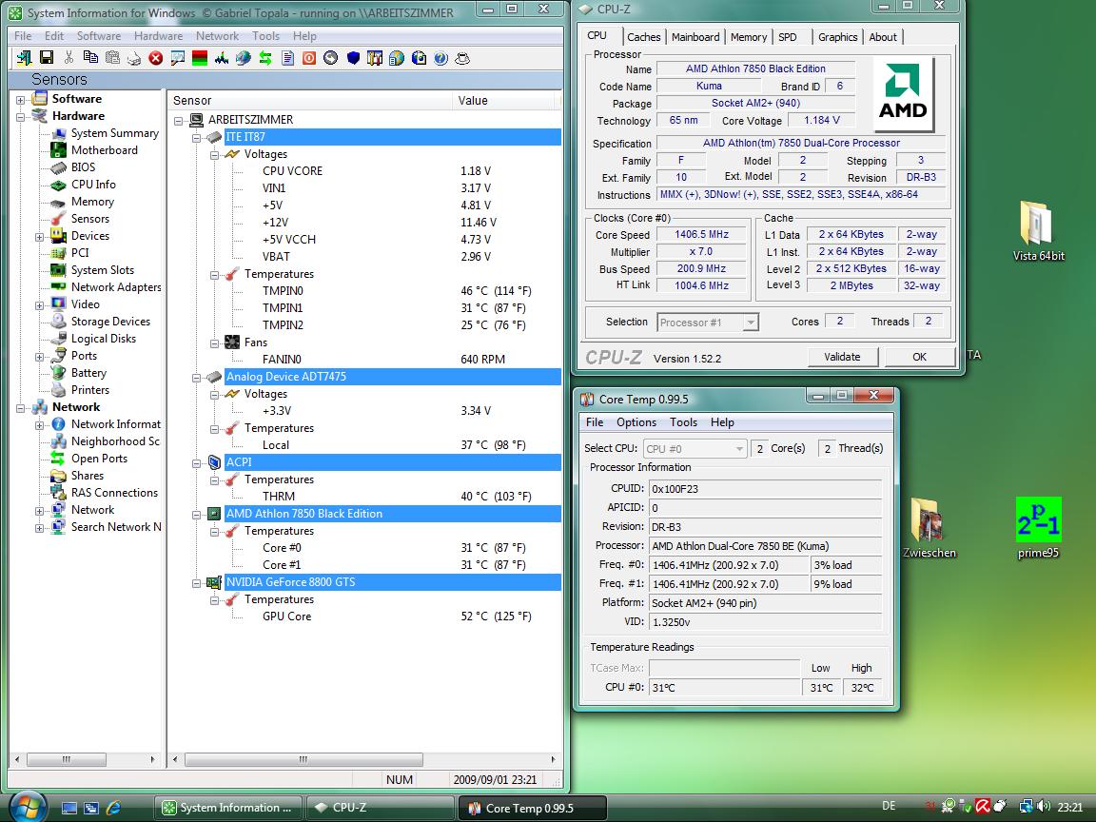Switch to System Information taskbar button

coord(227,808)
